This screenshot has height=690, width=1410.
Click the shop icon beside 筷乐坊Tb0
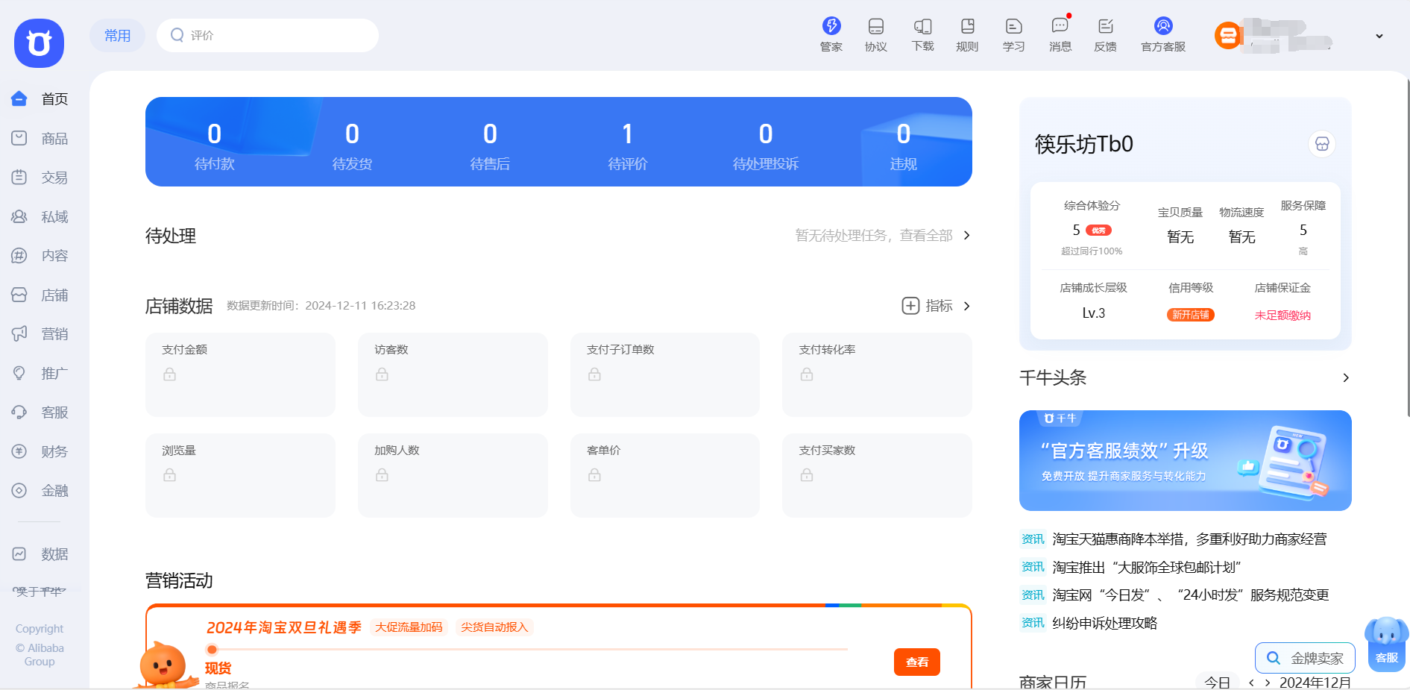[1322, 144]
